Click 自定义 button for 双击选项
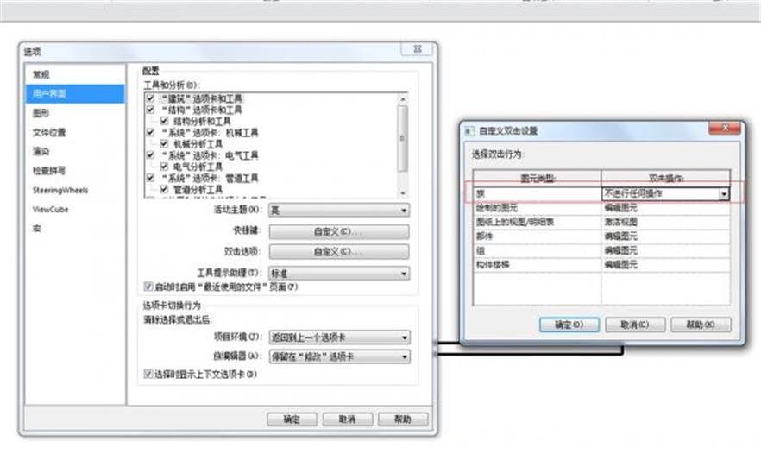The height and width of the screenshot is (454, 761). (338, 252)
